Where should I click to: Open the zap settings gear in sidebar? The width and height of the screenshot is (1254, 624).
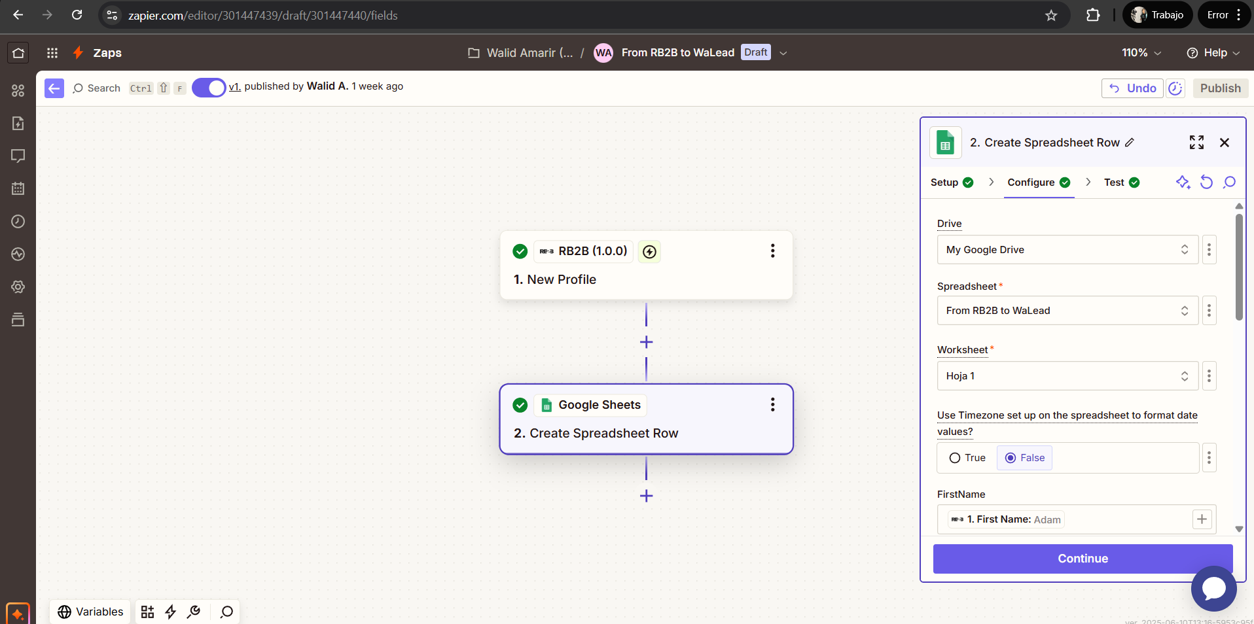tap(18, 287)
